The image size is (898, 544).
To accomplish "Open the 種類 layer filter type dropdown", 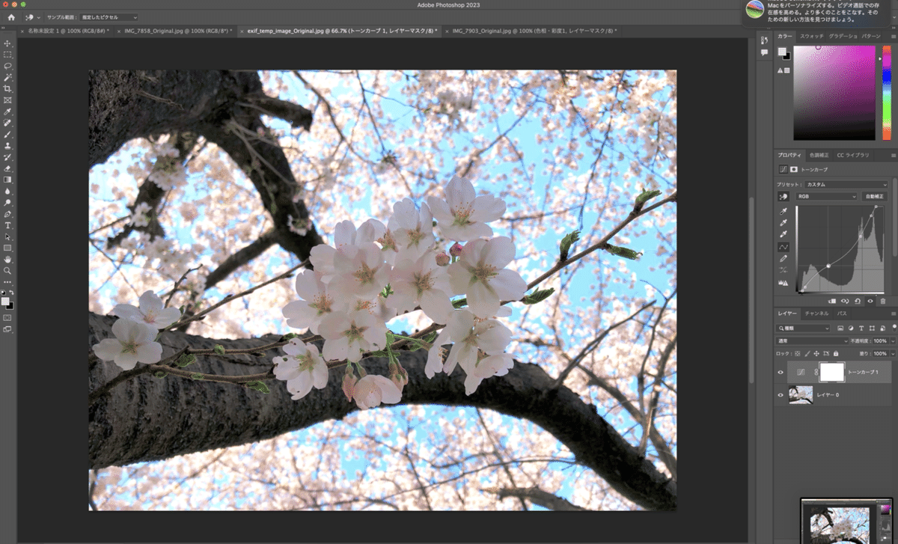I will click(x=804, y=328).
